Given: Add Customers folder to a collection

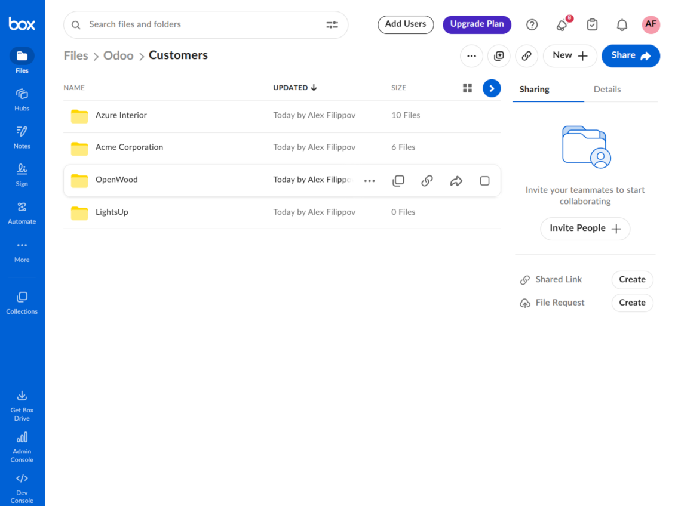Looking at the screenshot, I should coord(499,56).
